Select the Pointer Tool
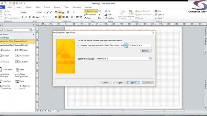This screenshot has width=207, height=116. coord(91,11)
